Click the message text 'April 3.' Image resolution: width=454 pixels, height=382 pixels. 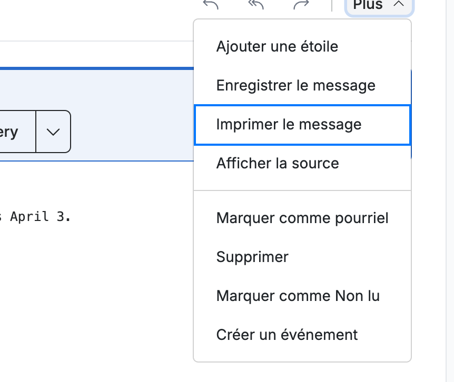[x=41, y=217]
